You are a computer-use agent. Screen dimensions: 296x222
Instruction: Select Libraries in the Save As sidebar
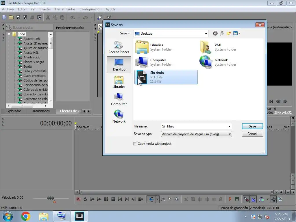119,82
